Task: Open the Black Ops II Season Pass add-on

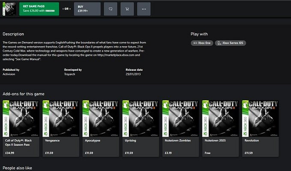Action: click(x=21, y=129)
